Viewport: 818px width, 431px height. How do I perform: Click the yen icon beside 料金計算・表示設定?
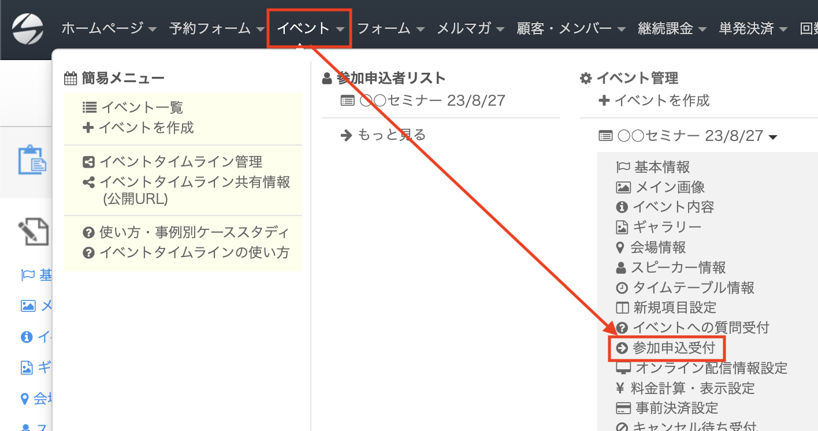(621, 388)
